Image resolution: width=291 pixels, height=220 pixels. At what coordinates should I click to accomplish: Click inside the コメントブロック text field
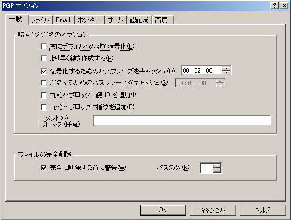point(182,120)
